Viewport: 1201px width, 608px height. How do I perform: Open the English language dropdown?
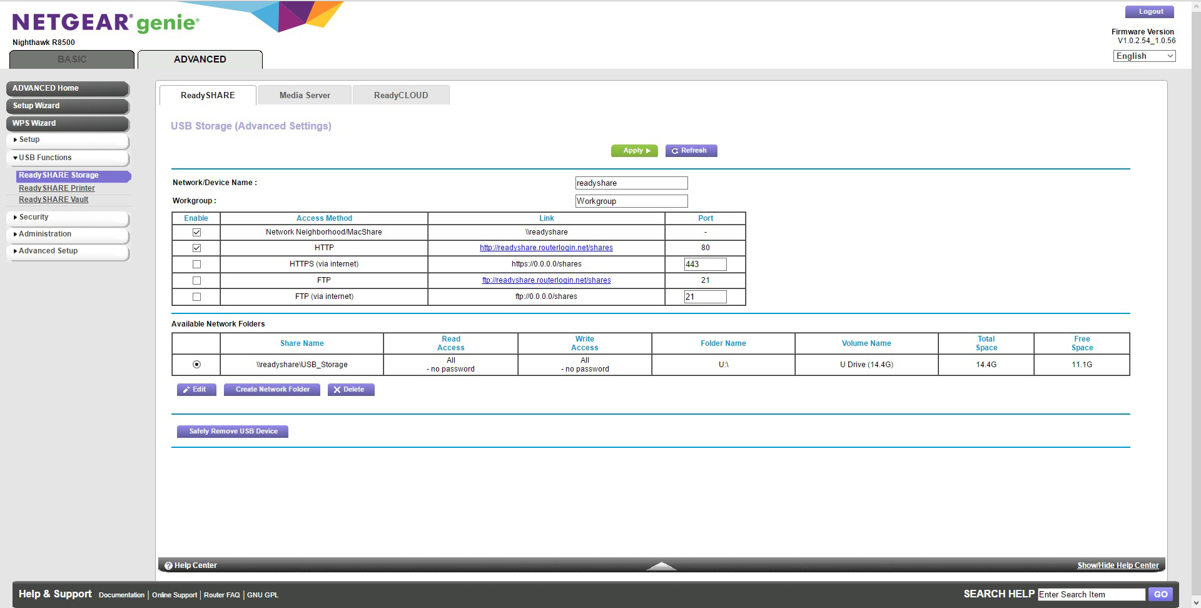[x=1144, y=56]
